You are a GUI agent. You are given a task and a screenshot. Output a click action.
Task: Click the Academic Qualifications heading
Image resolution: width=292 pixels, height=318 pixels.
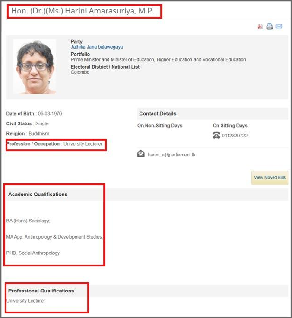[38, 195]
